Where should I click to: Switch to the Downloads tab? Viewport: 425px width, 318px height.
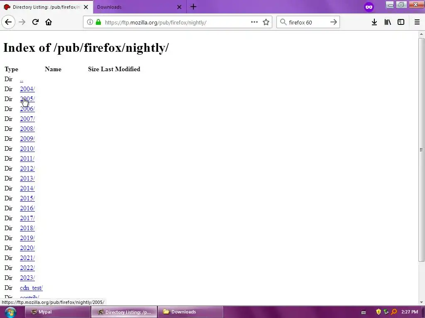[139, 7]
